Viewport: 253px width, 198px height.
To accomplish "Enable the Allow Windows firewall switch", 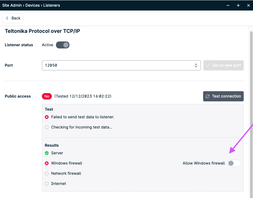I will tap(234, 163).
